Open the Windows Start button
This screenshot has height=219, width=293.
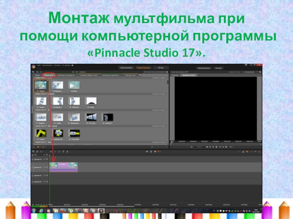[34, 211]
